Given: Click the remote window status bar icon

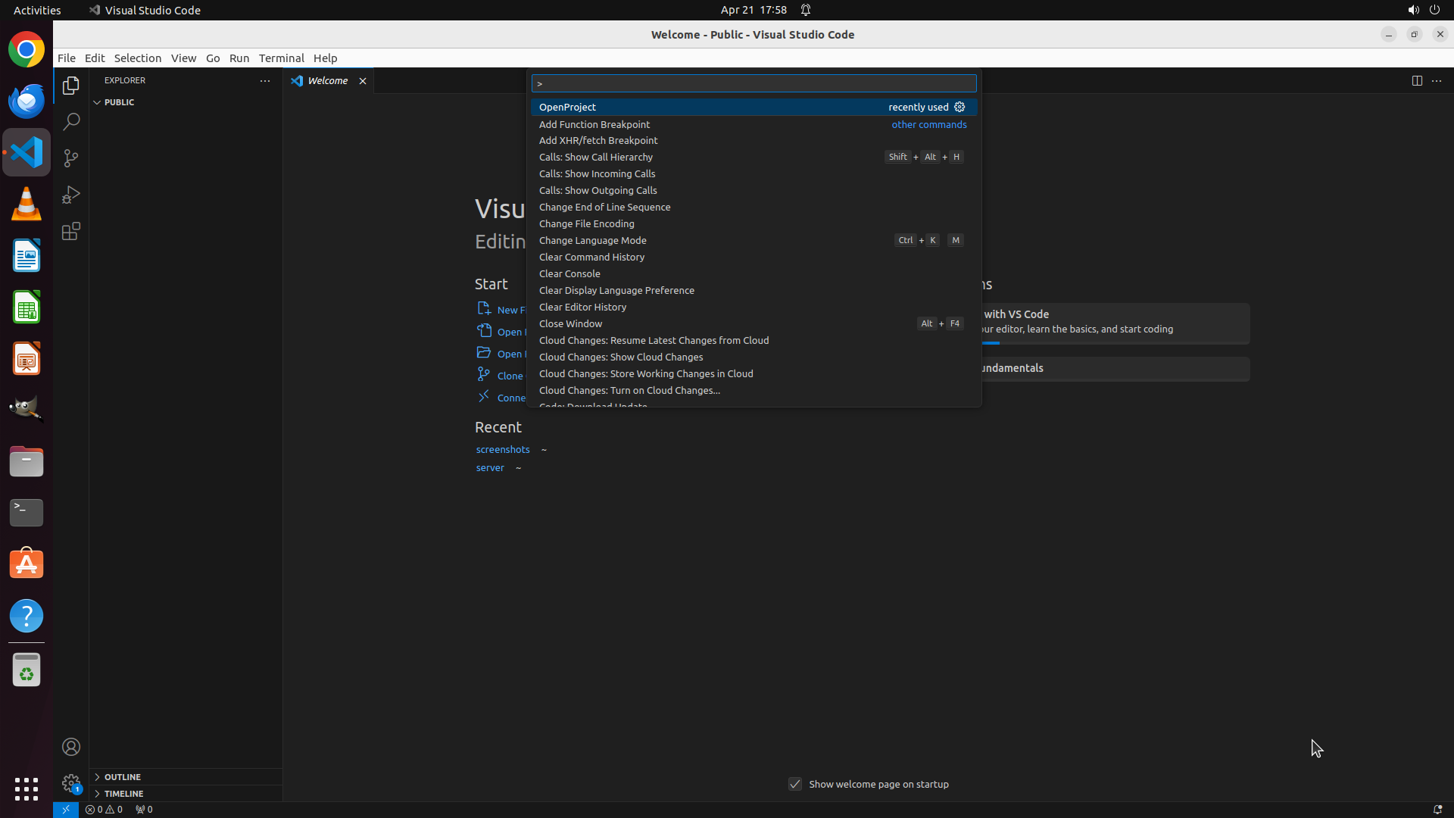Looking at the screenshot, I should (66, 809).
